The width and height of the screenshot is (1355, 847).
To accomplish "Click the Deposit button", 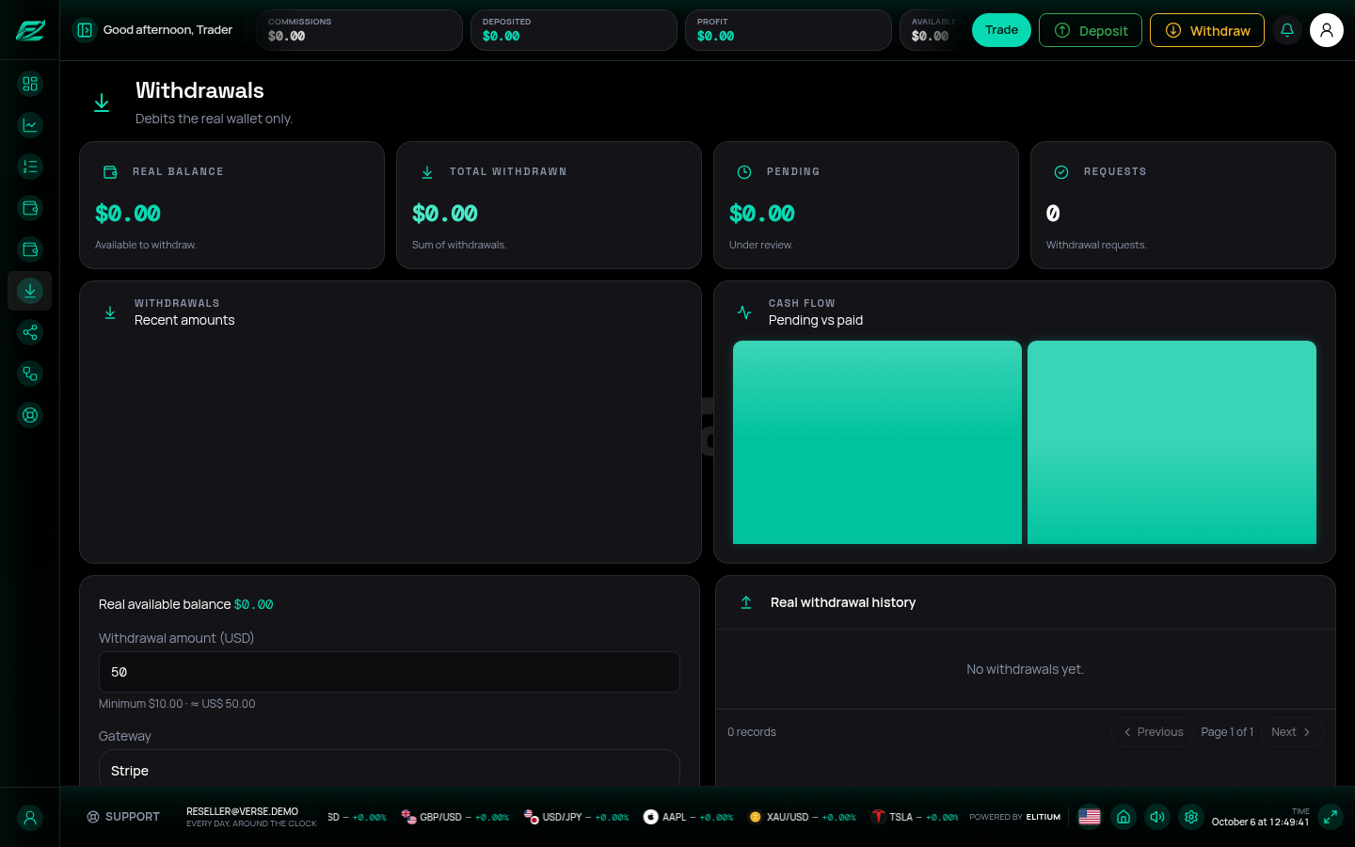I will click(1091, 30).
